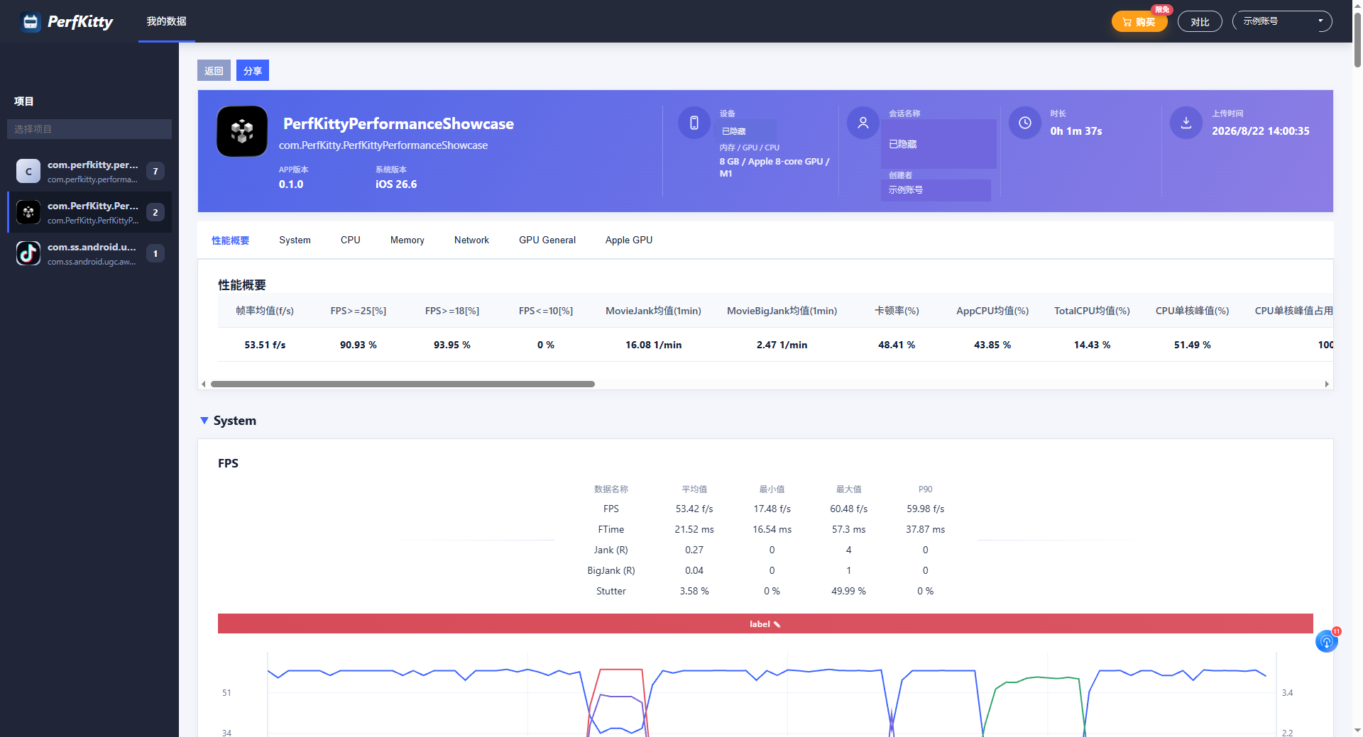The image size is (1363, 737).
Task: Open the 示例账号 account dropdown
Action: pyautogui.click(x=1282, y=21)
